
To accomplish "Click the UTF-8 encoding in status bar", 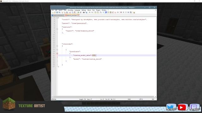I will (141, 99).
